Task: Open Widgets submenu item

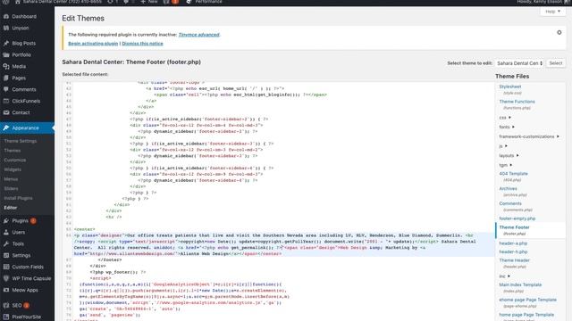Action: (13, 169)
